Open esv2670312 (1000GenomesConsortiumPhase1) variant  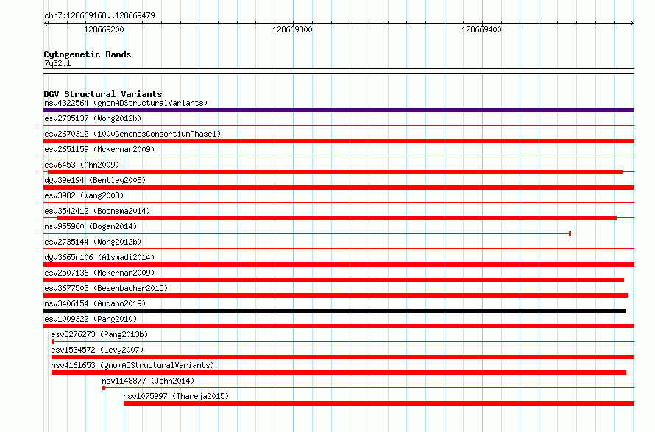132,134
